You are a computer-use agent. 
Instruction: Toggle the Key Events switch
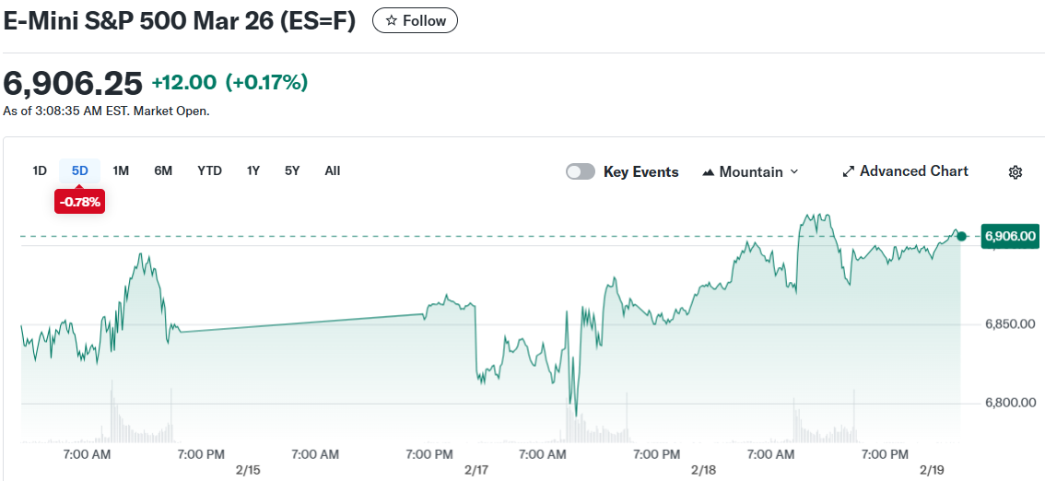click(x=581, y=172)
